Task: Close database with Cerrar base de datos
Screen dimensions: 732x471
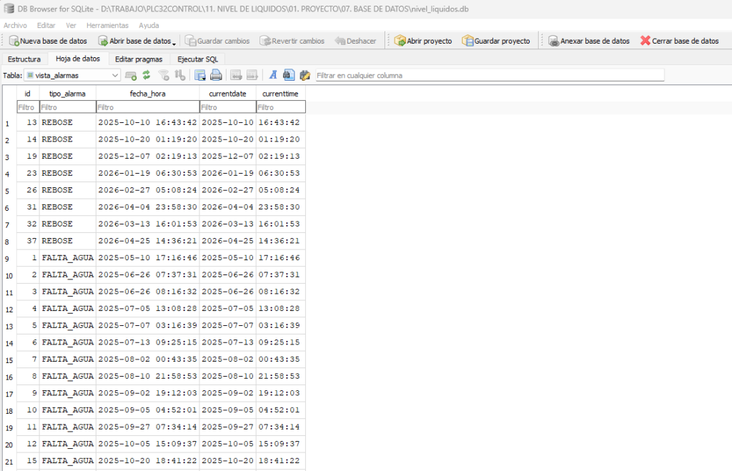Action: point(679,41)
